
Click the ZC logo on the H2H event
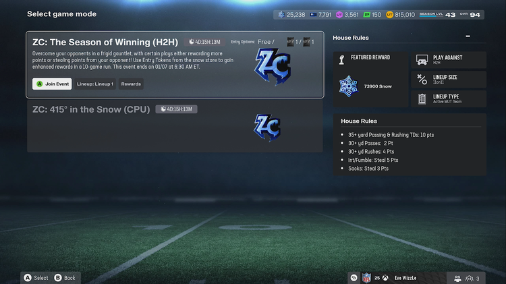pyautogui.click(x=273, y=67)
